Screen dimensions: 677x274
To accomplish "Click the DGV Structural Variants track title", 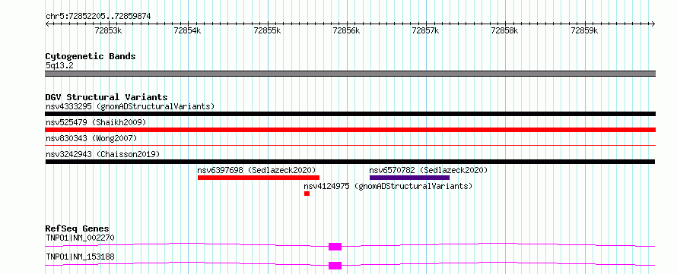I will click(x=106, y=97).
